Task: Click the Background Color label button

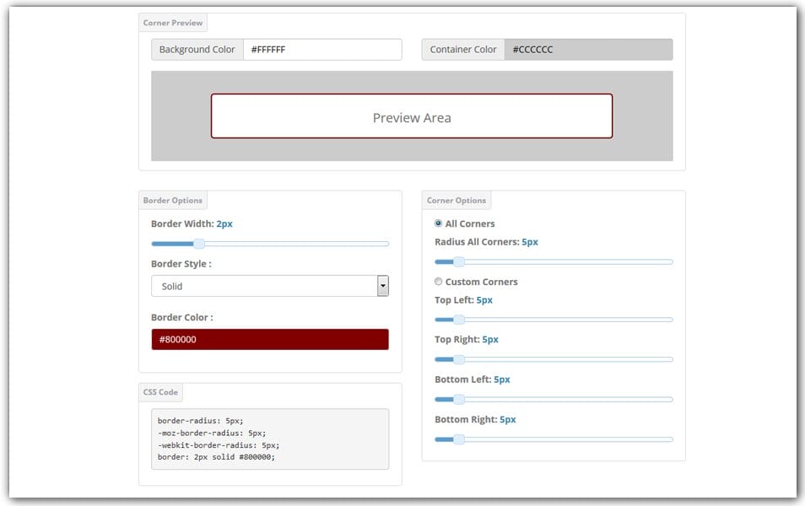Action: pyautogui.click(x=197, y=50)
